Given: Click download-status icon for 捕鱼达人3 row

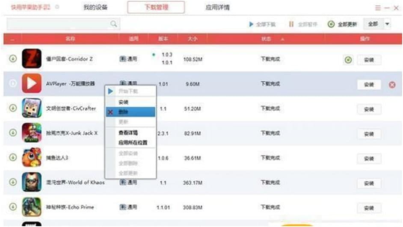Looking at the screenshot, I should (13, 157).
